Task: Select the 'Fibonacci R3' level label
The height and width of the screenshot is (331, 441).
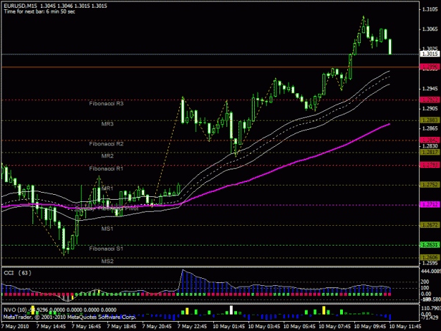Action: 107,104
